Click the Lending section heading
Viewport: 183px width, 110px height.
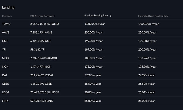8,8
